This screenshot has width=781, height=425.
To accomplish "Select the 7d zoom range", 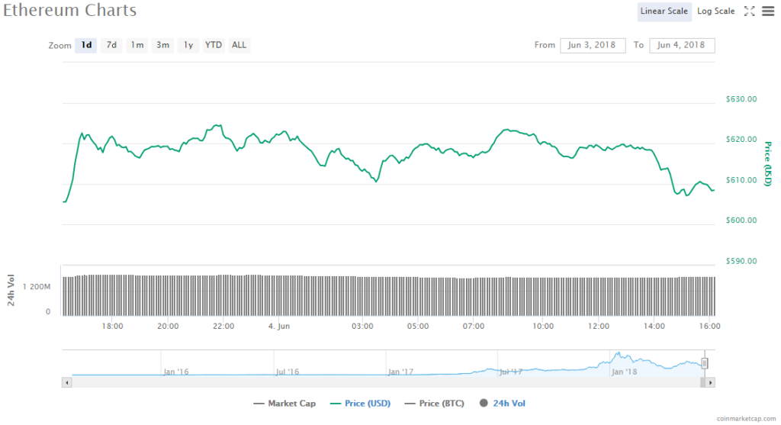I will click(111, 45).
